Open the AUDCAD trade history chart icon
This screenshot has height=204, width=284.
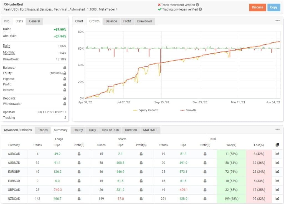tap(278, 154)
